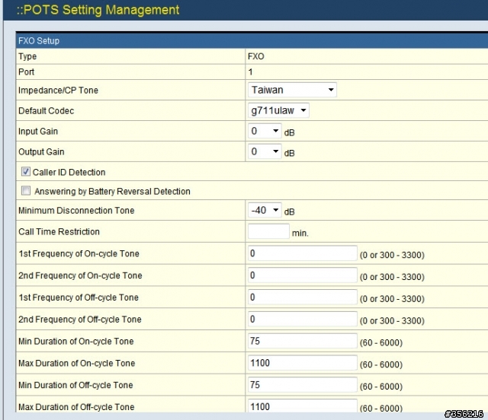488x420 pixels.
Task: Click the POTS Setting Management title
Action: [98, 10]
